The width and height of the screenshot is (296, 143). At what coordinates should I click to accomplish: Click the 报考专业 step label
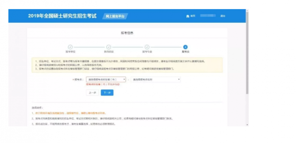147,52
